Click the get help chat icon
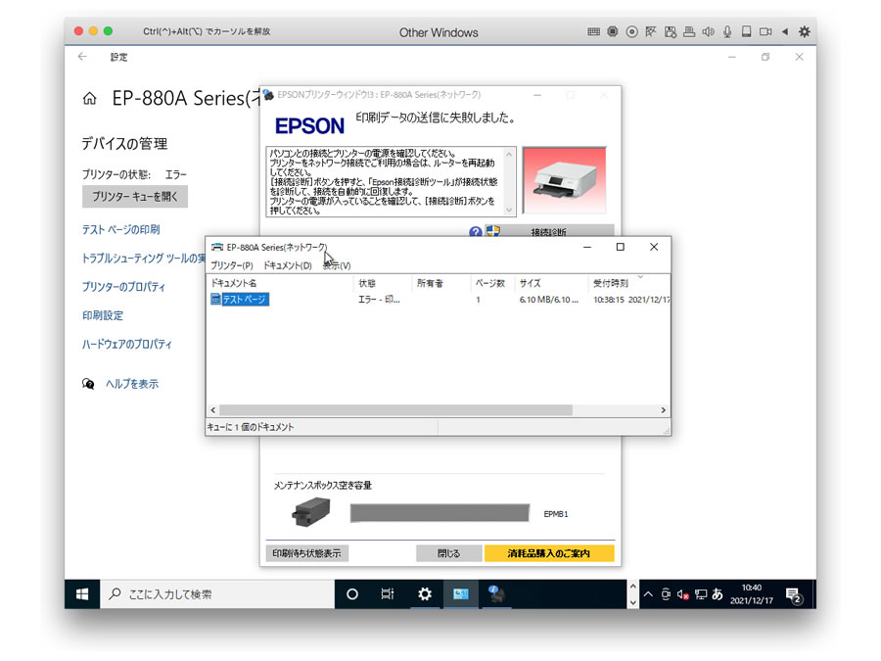This screenshot has width=881, height=661. (x=88, y=384)
